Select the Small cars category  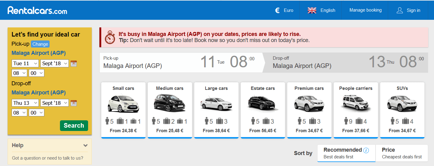(x=123, y=110)
